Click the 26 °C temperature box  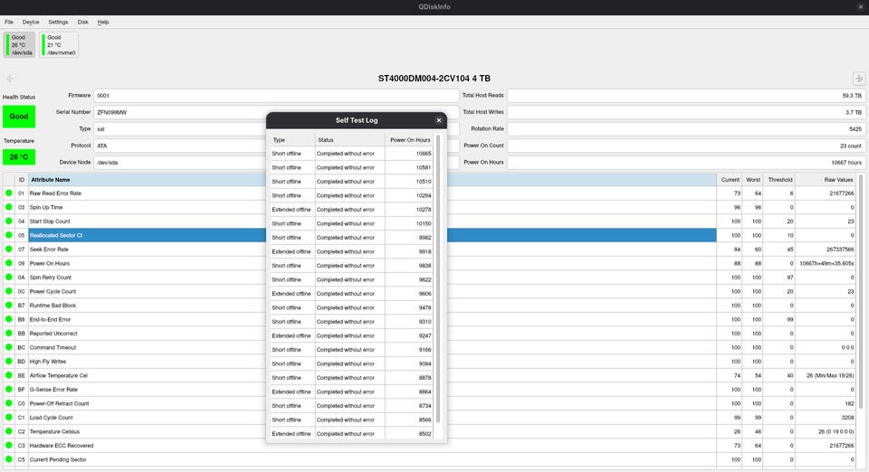19,157
